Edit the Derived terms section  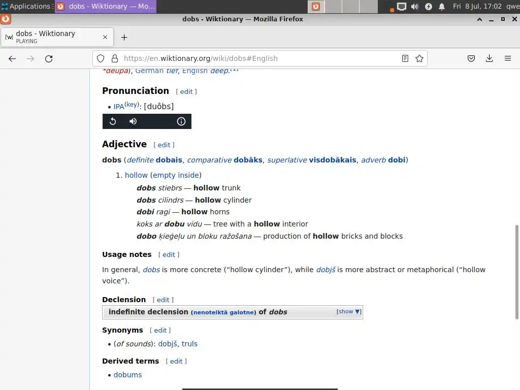tap(176, 362)
